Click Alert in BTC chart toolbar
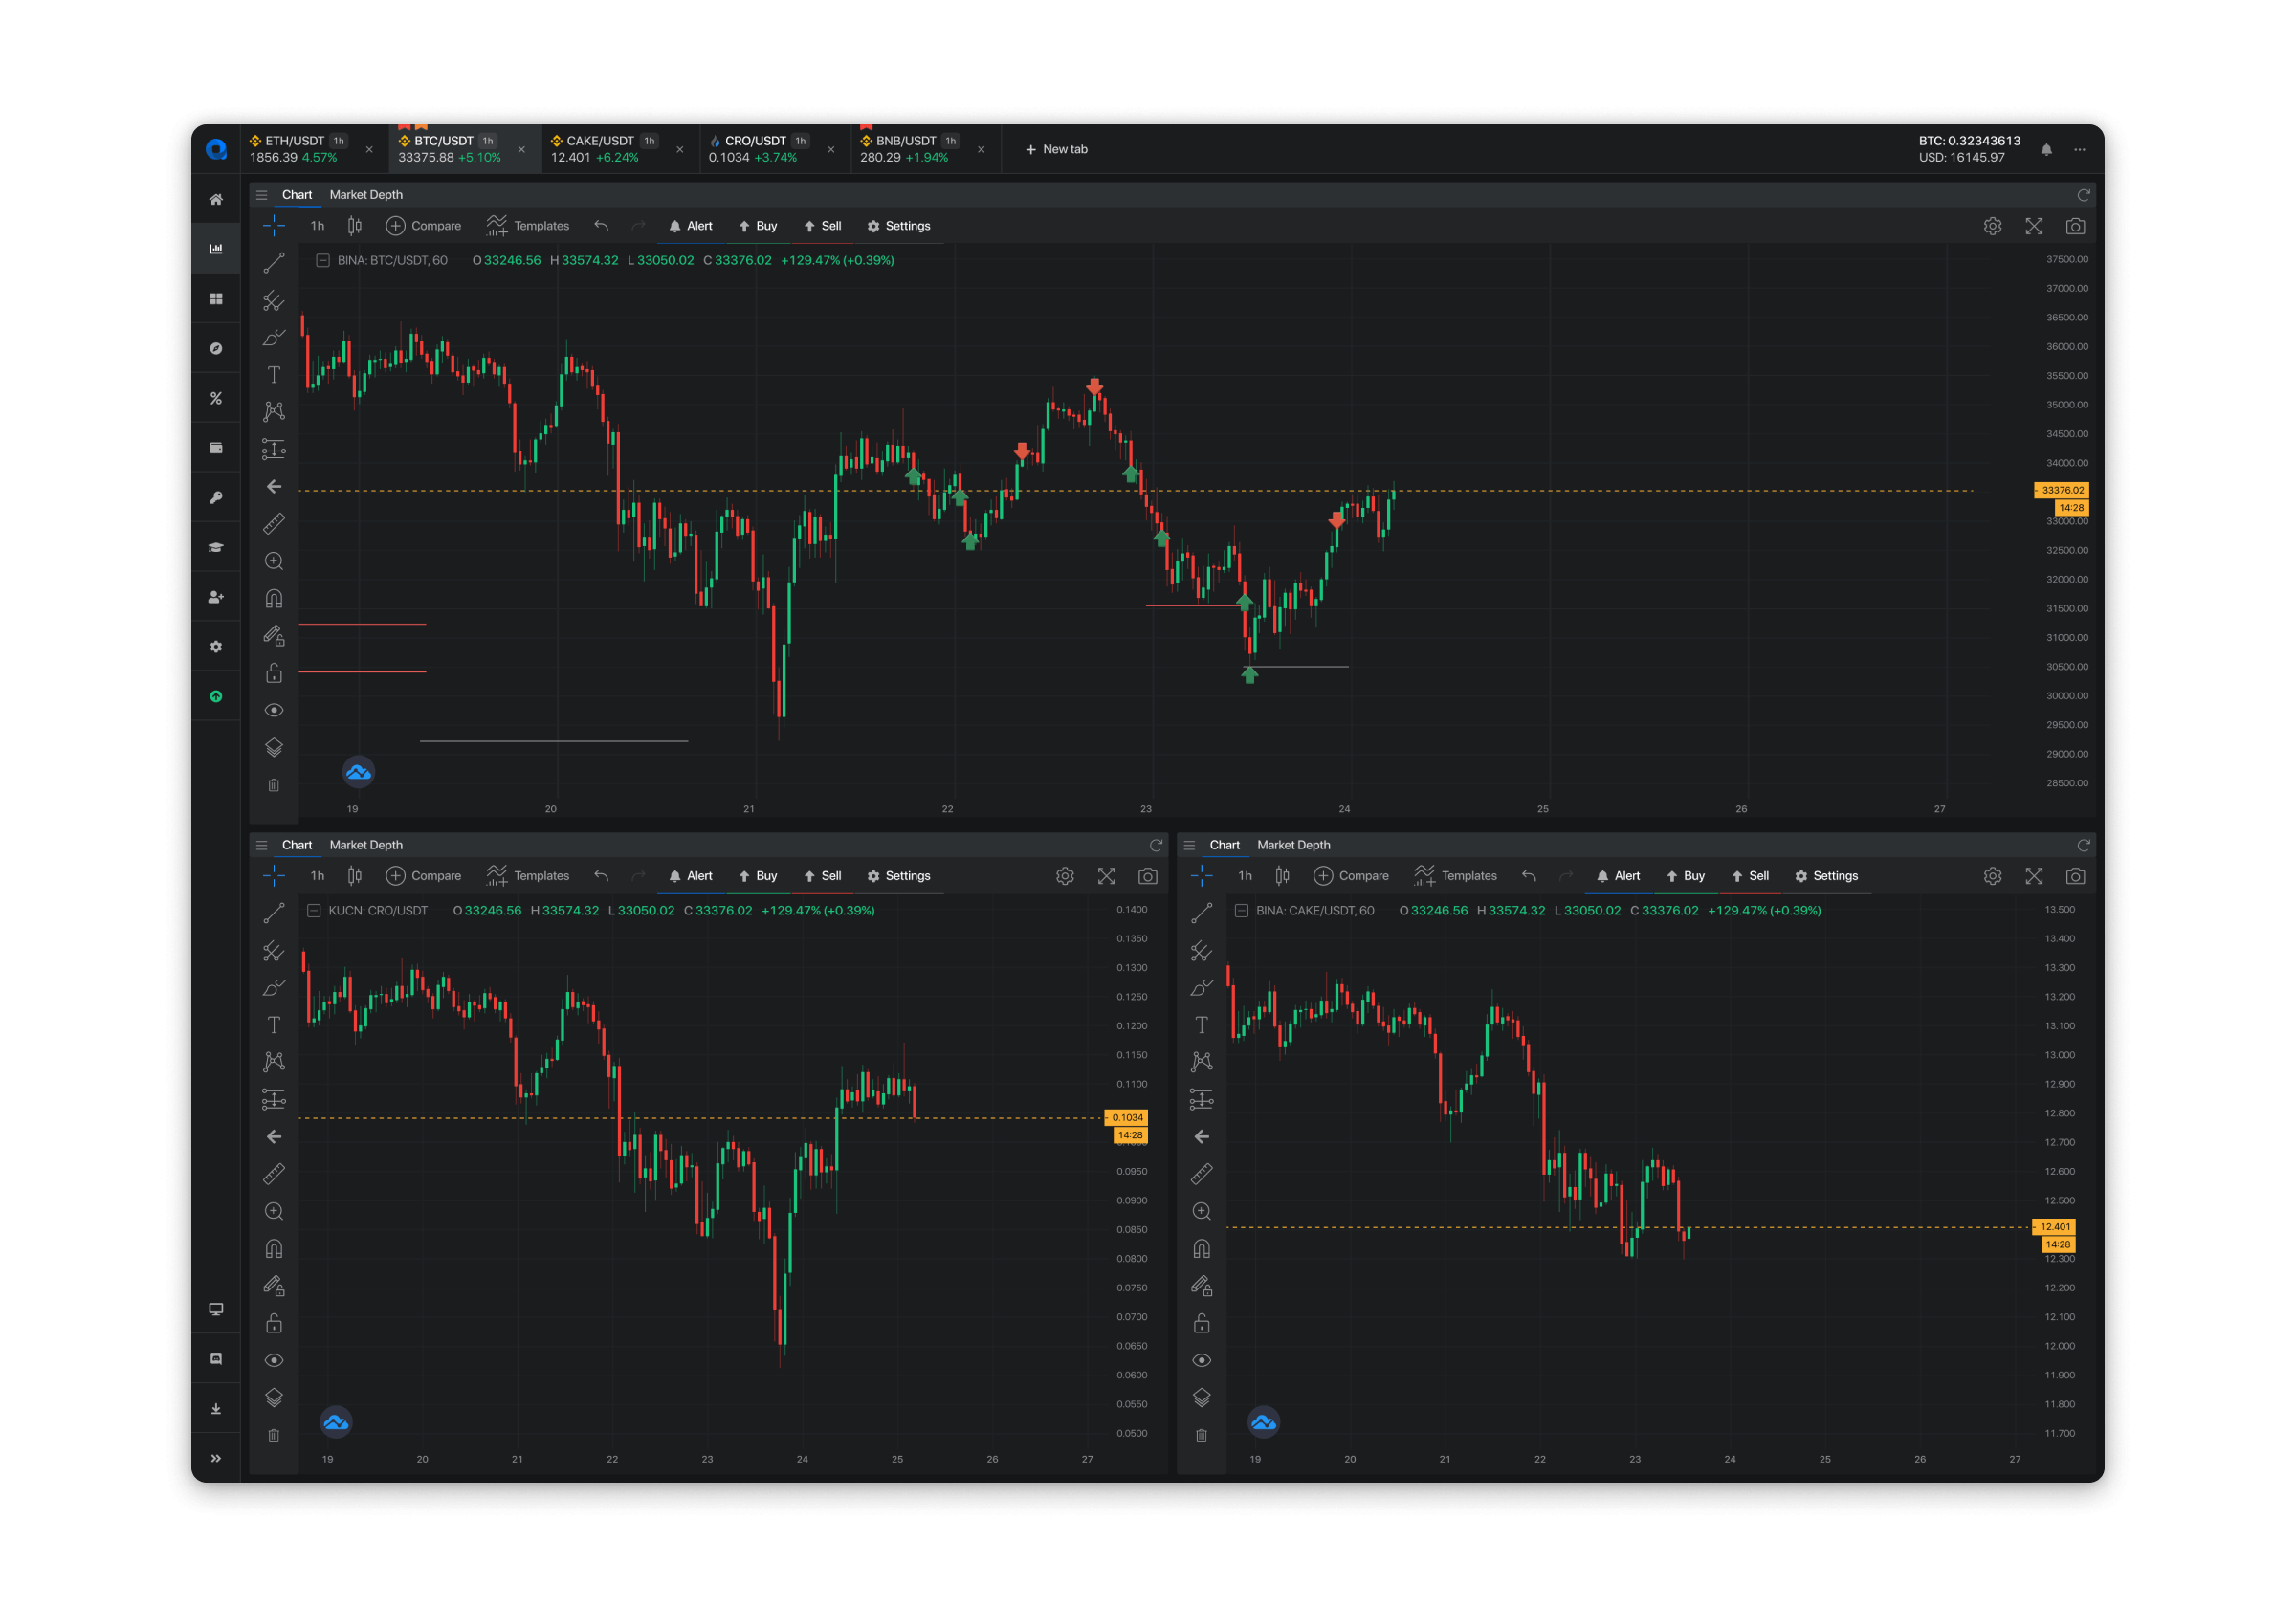Image resolution: width=2296 pixels, height=1607 pixels. pyautogui.click(x=690, y=227)
